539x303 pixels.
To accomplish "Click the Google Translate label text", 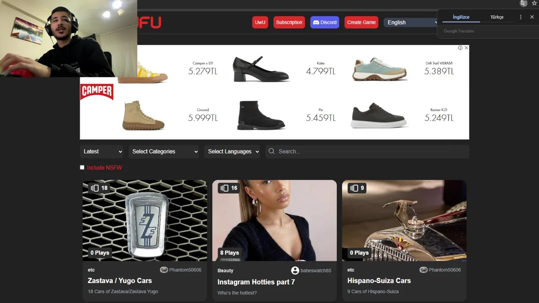I will click(x=459, y=31).
